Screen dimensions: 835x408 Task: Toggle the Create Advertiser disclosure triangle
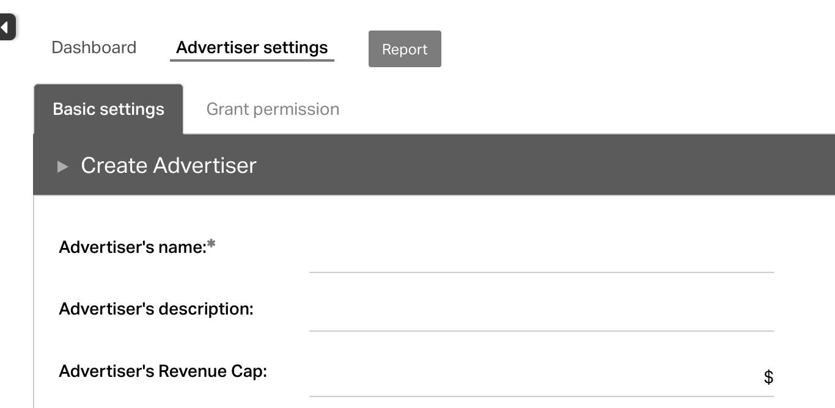pyautogui.click(x=62, y=166)
